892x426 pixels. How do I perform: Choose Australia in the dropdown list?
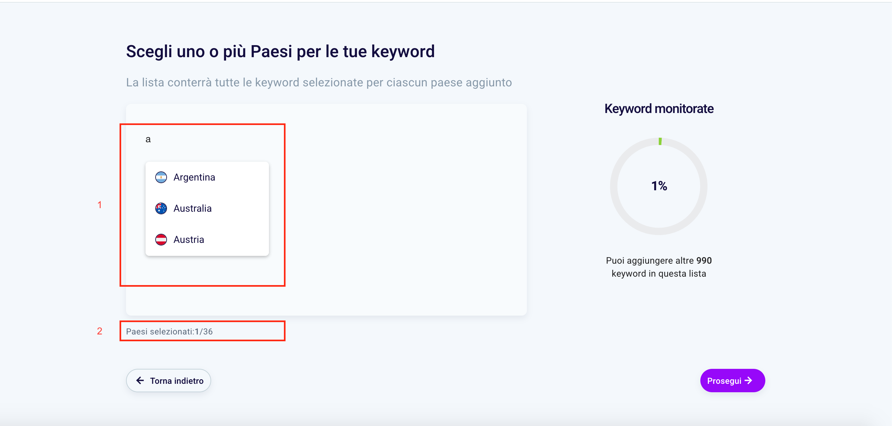[193, 208]
